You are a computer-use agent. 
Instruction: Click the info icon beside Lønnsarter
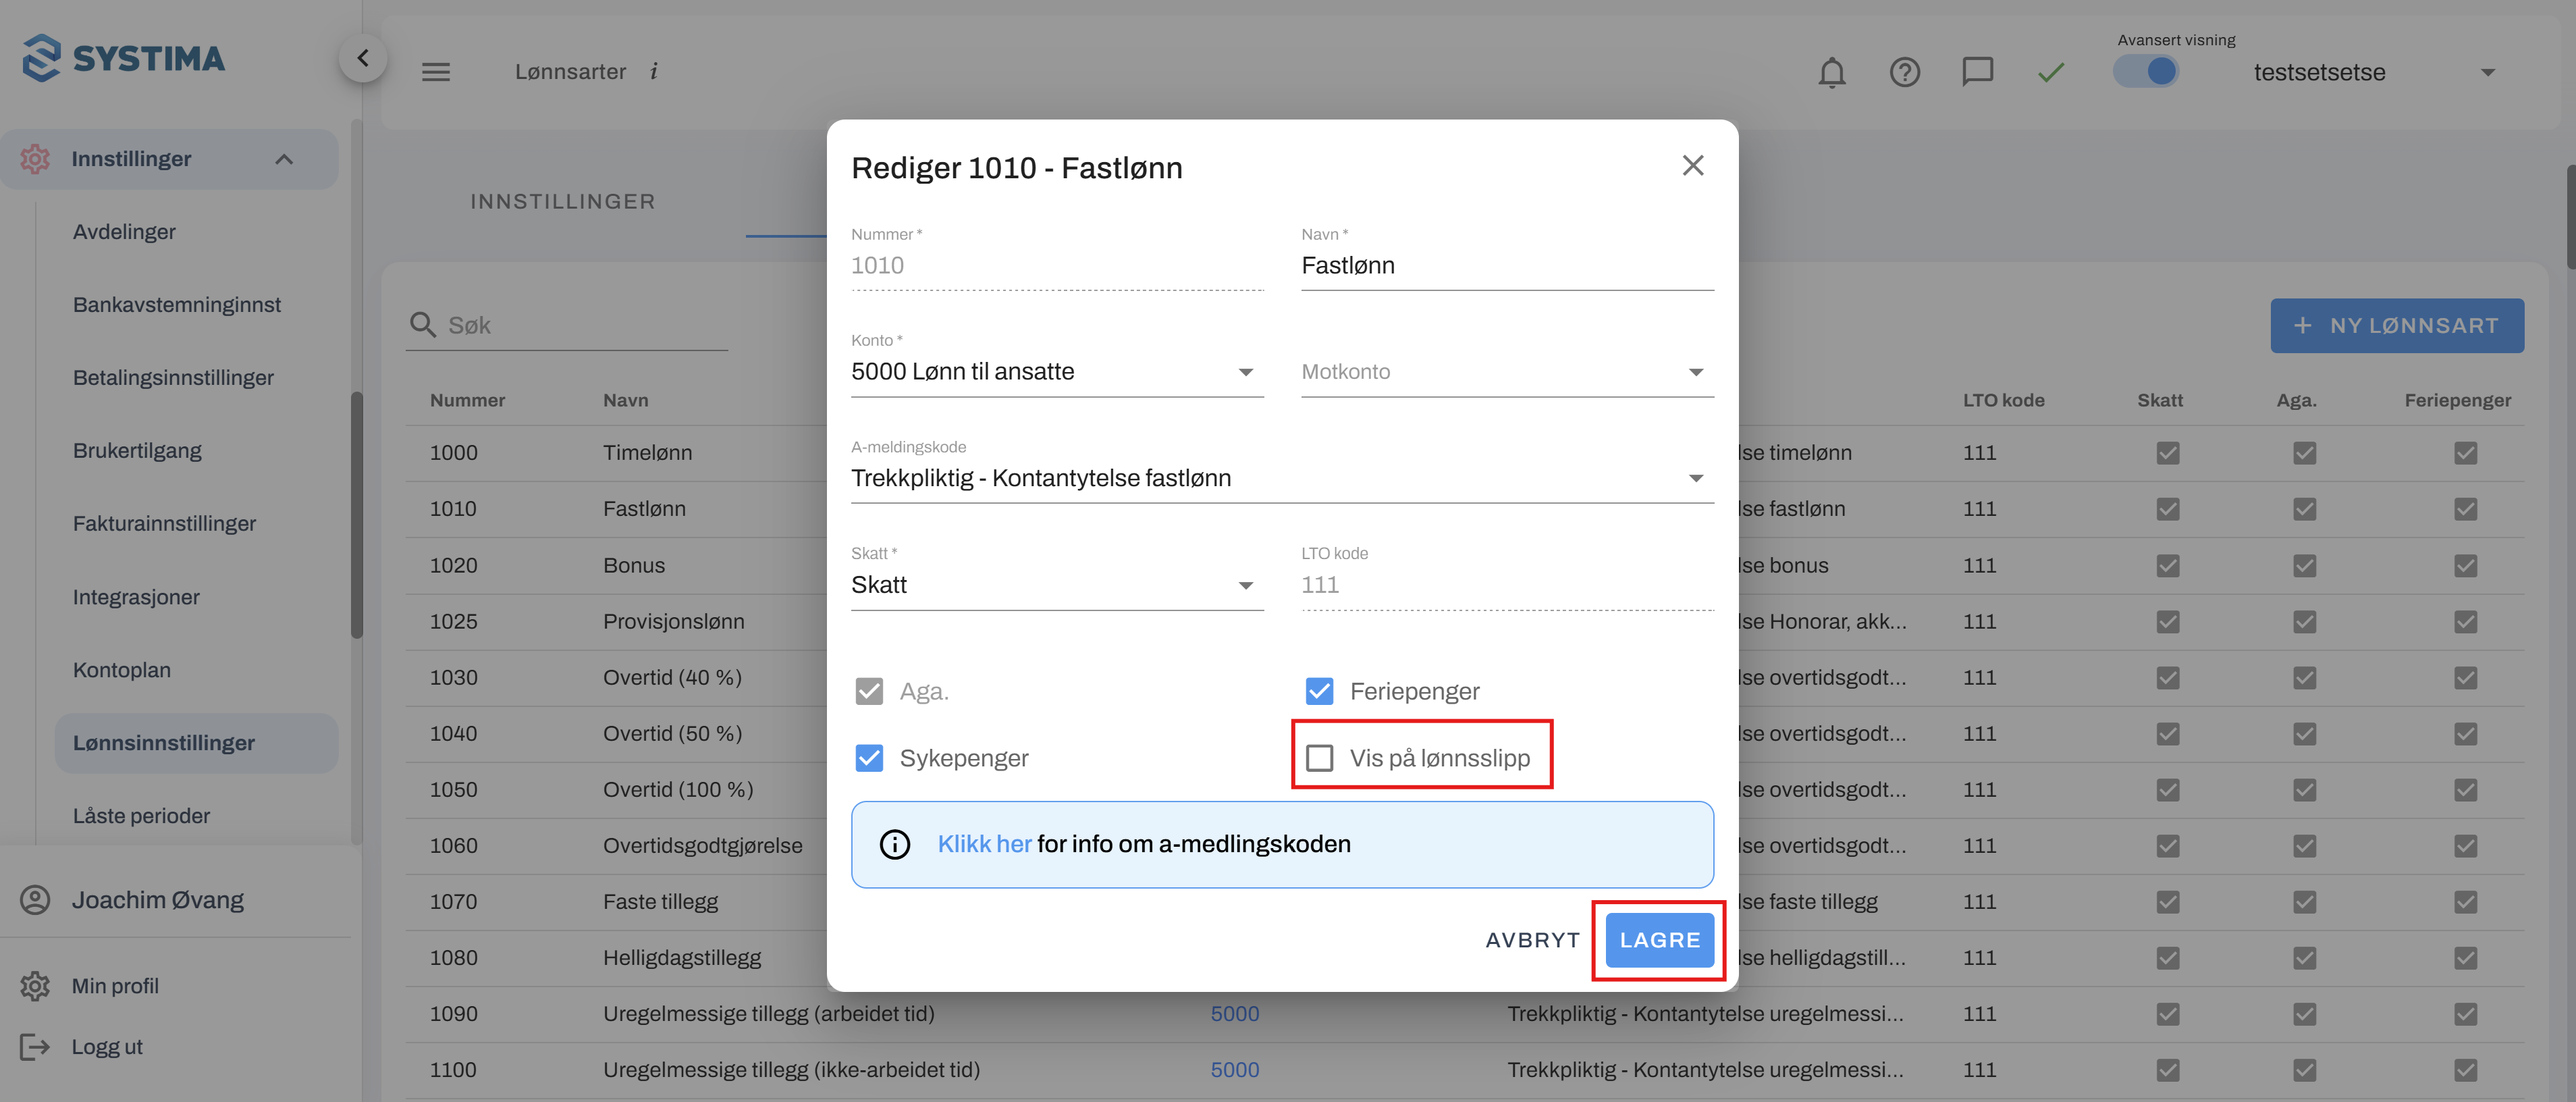pos(654,71)
